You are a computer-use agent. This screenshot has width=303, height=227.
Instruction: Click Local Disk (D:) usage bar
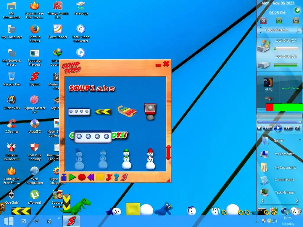286,65
